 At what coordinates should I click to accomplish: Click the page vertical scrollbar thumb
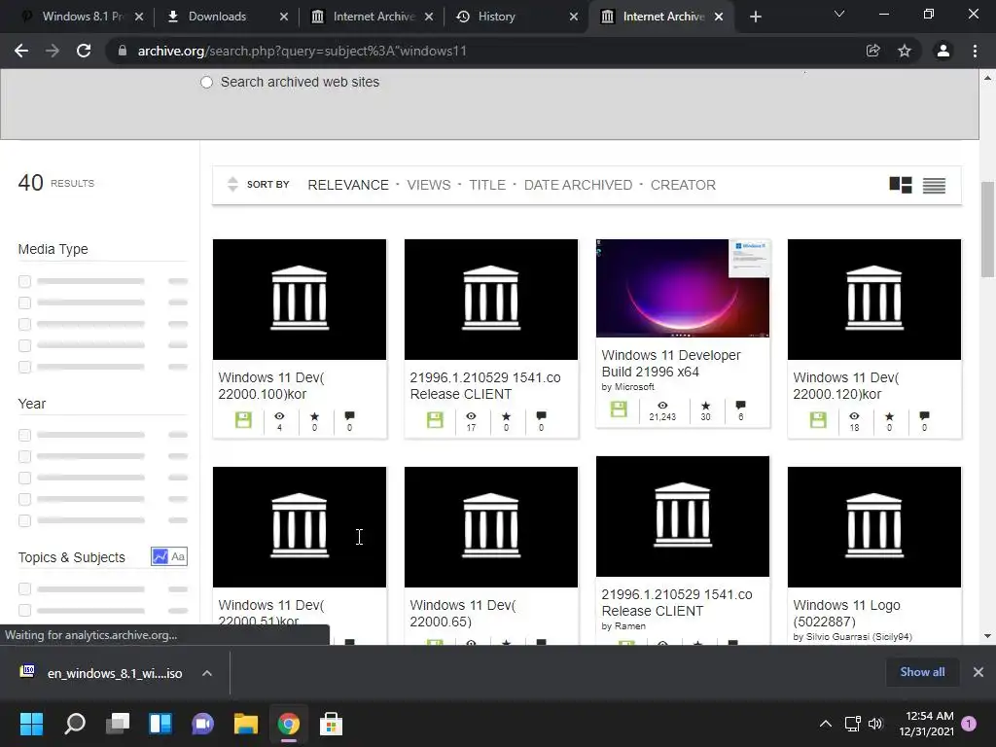coord(987,229)
